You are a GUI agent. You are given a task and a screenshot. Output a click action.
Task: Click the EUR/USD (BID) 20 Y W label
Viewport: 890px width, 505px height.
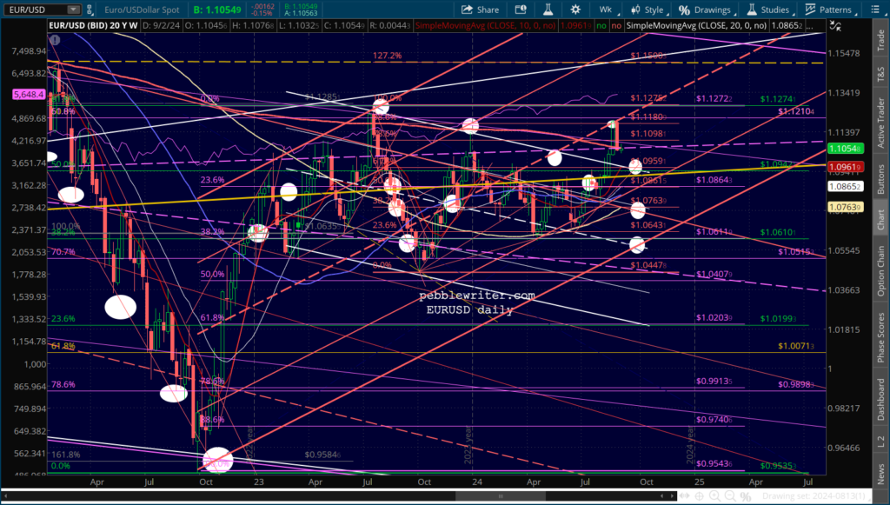click(93, 25)
